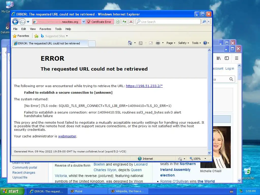
Task: Switch to Wikipedia taskbar button
Action: tap(128, 191)
